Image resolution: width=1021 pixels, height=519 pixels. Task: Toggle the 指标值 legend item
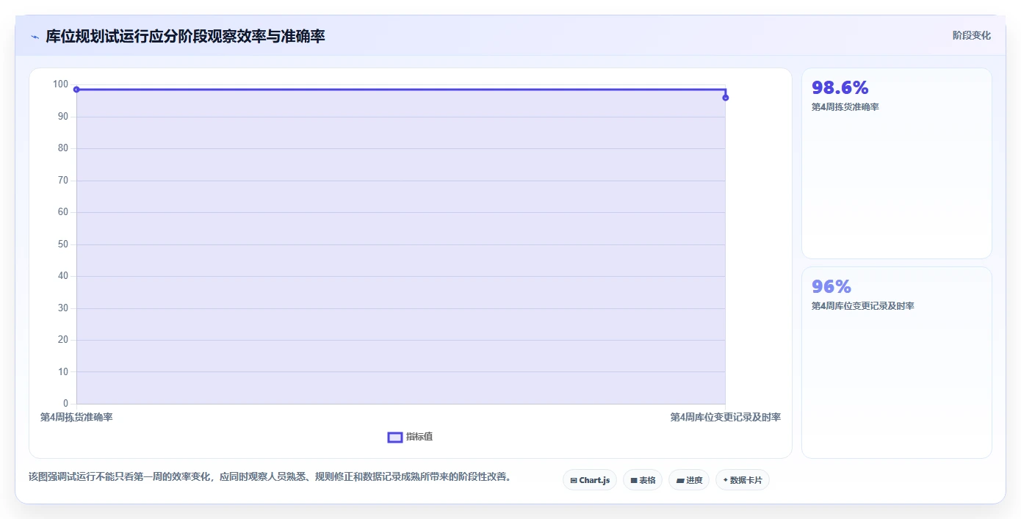[410, 437]
